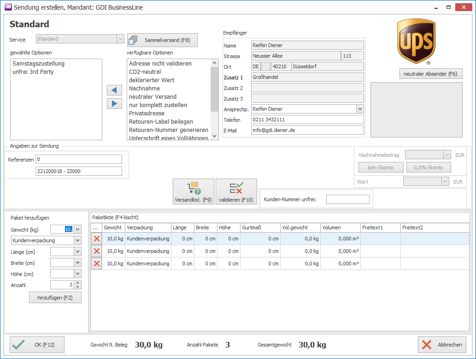Image resolution: width=476 pixels, height=359 pixels.
Task: Open the Kundenverpackung packaging dropdown
Action: (77, 240)
